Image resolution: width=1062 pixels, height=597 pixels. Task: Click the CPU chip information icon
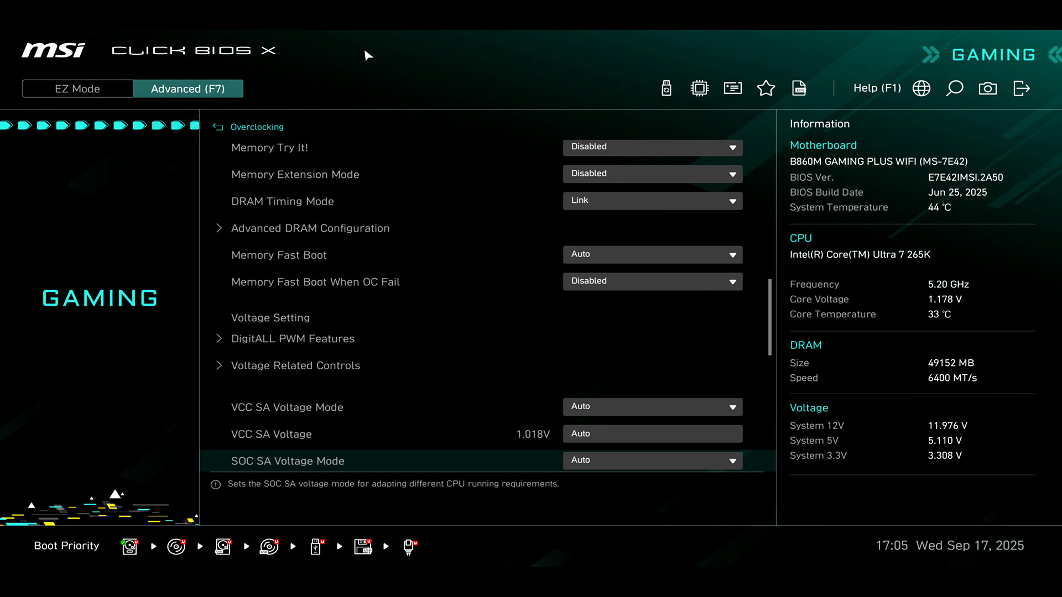tap(699, 88)
